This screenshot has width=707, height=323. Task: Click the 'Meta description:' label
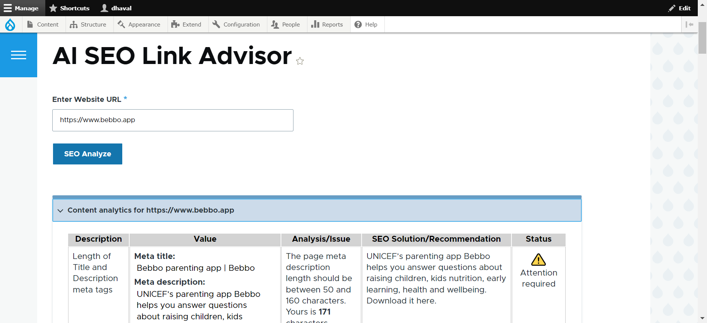(170, 282)
